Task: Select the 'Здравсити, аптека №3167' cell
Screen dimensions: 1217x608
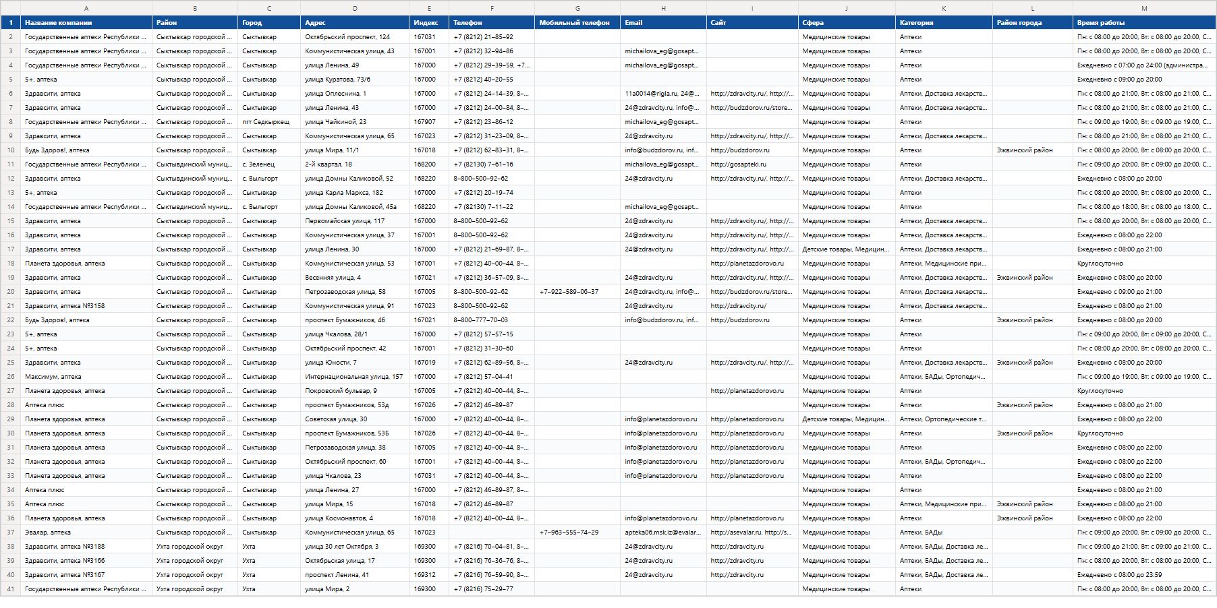Action: [86, 575]
